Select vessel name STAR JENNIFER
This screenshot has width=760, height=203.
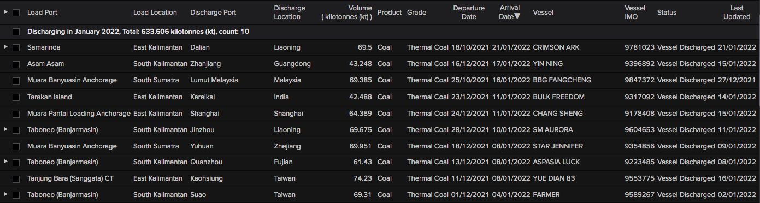(x=558, y=146)
